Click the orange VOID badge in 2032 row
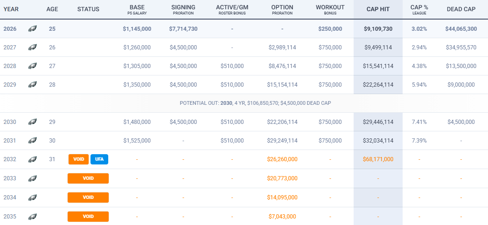 pos(78,159)
